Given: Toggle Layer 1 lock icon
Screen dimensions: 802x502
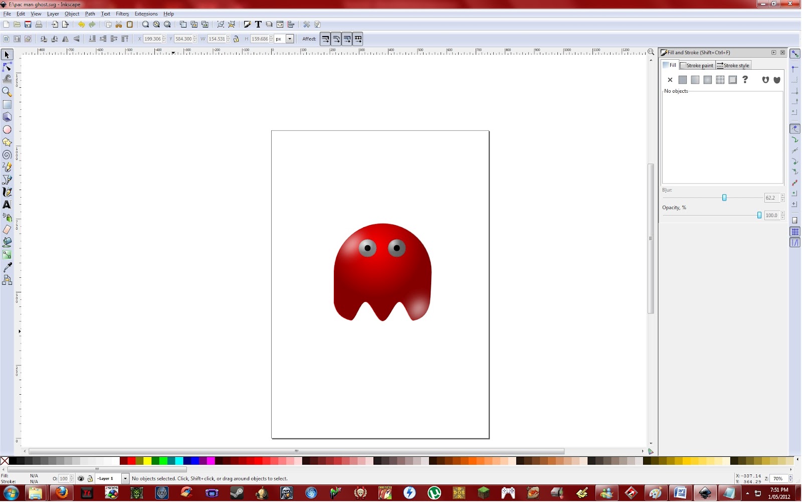Looking at the screenshot, I should click(x=90, y=478).
